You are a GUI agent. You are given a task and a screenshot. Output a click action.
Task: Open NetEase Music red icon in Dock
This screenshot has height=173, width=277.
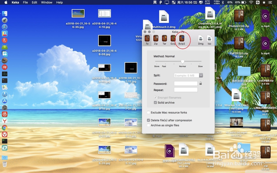pyautogui.click(x=5, y=114)
